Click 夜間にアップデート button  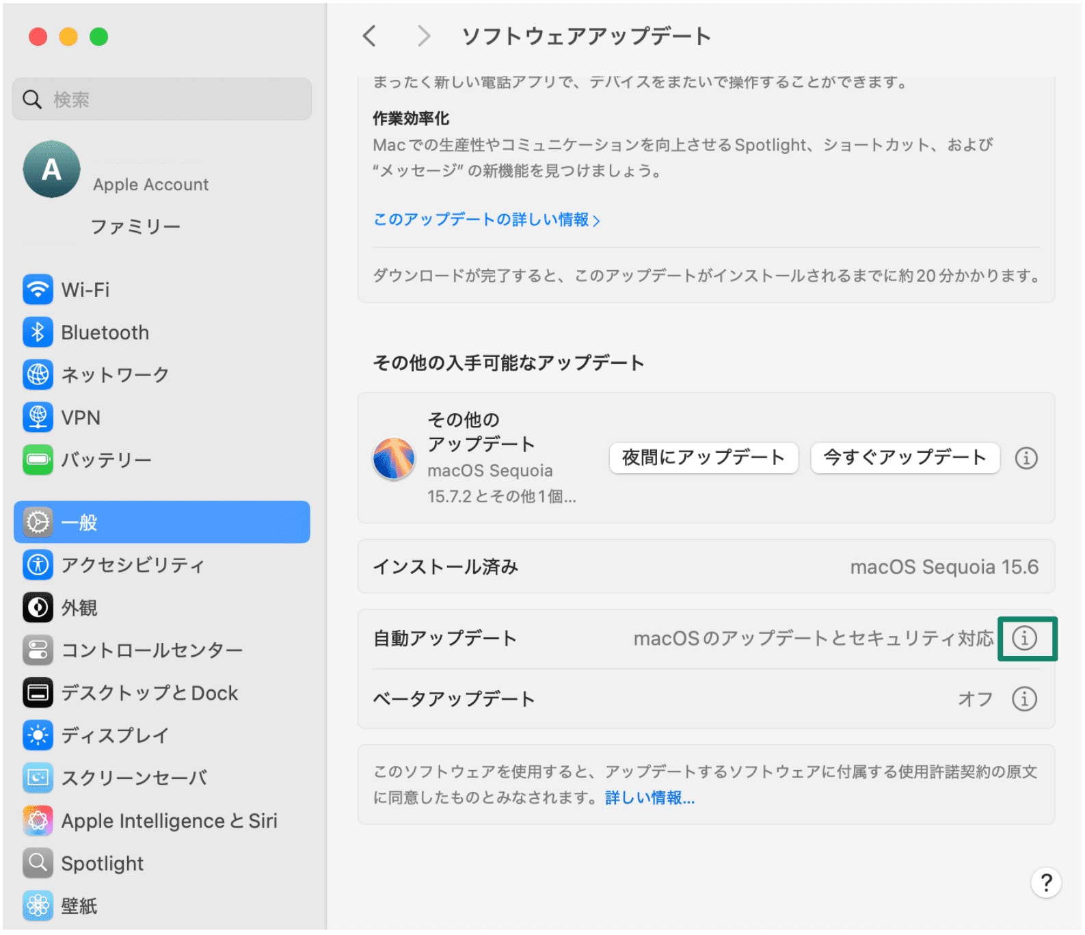coord(704,458)
